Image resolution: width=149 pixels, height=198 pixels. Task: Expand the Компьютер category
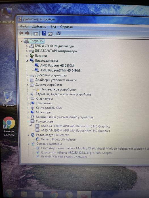[28, 103]
